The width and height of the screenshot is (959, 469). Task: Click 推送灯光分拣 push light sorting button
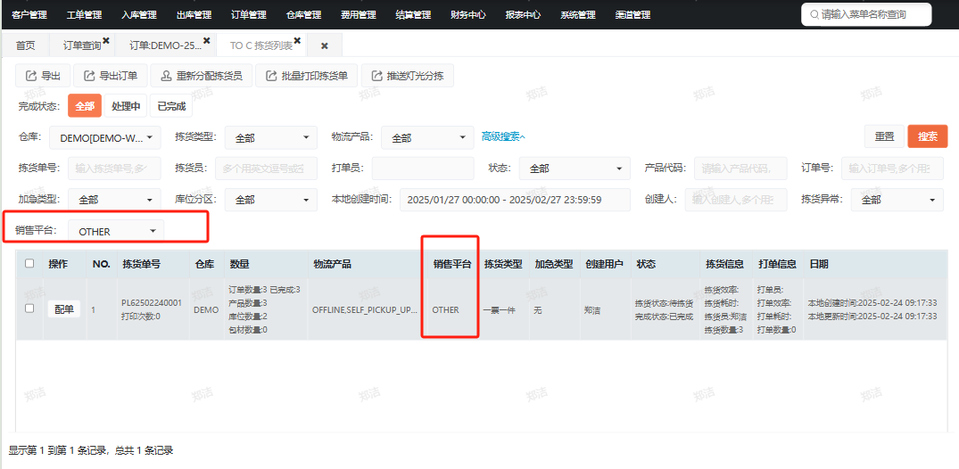(x=408, y=76)
